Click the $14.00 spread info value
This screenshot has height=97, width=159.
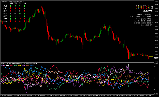point(140,15)
